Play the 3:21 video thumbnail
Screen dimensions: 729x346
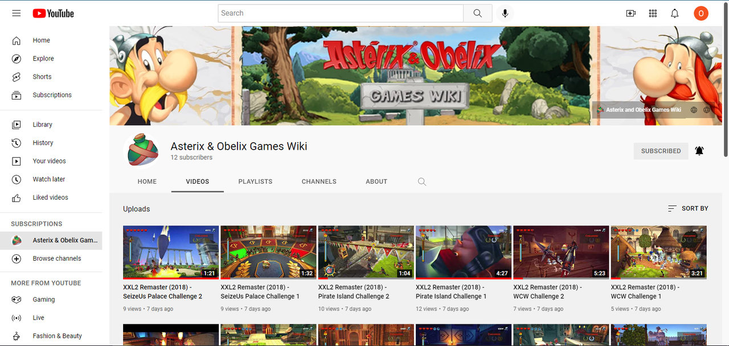(659, 253)
